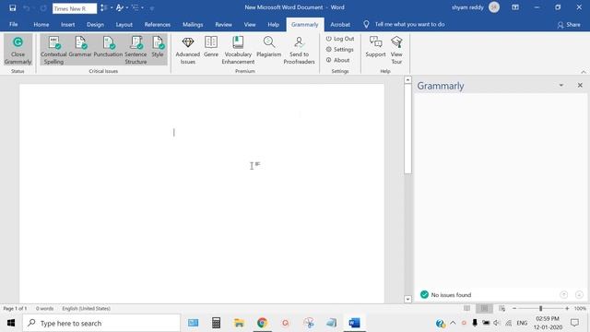Switch to the References tab

(x=158, y=24)
